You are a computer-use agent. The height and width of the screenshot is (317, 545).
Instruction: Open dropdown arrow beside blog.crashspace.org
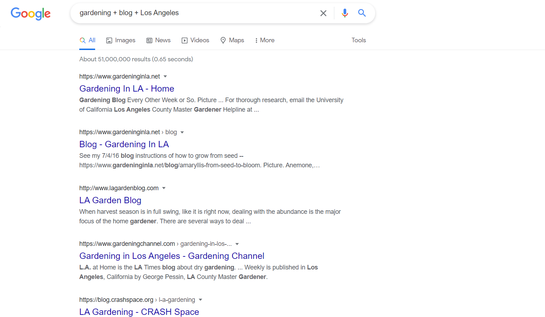(200, 300)
